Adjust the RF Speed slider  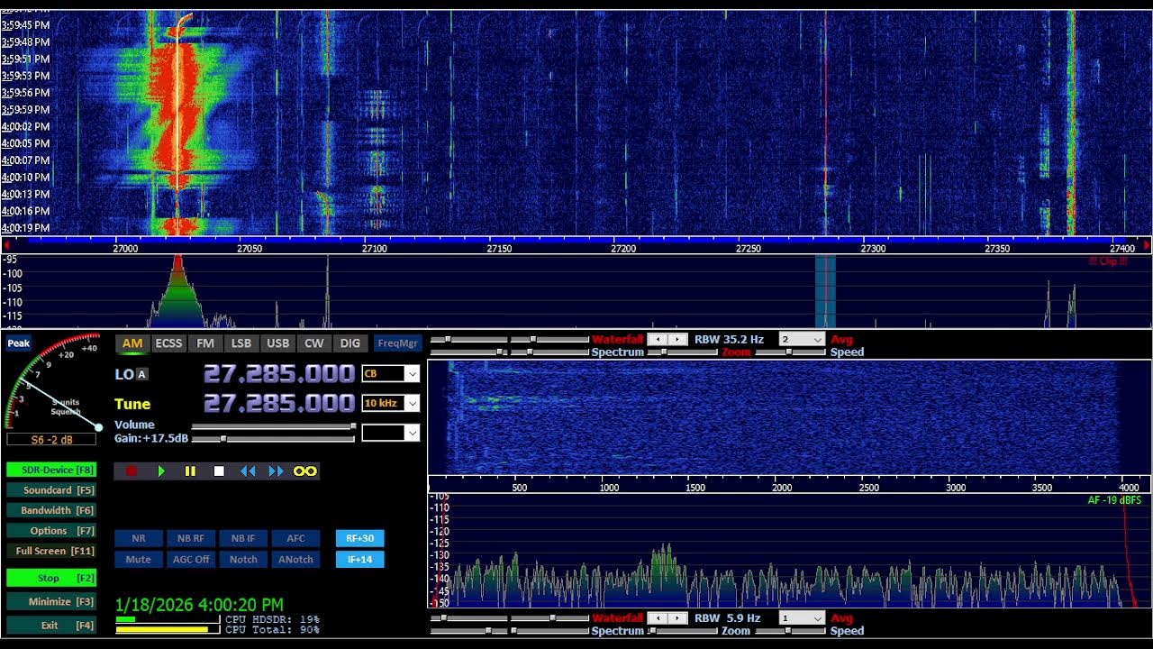tap(791, 352)
